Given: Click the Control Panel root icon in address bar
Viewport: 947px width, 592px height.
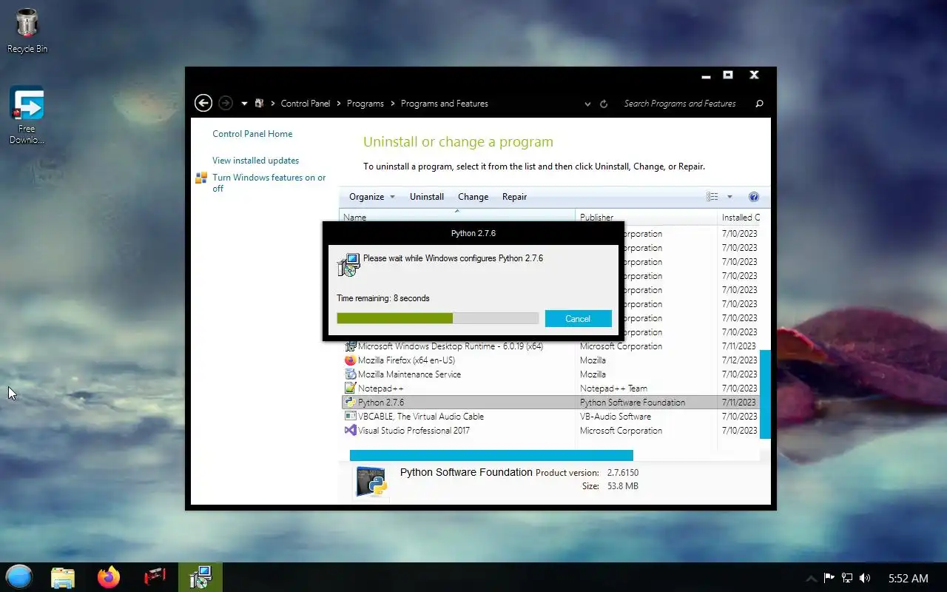Looking at the screenshot, I should tap(259, 104).
